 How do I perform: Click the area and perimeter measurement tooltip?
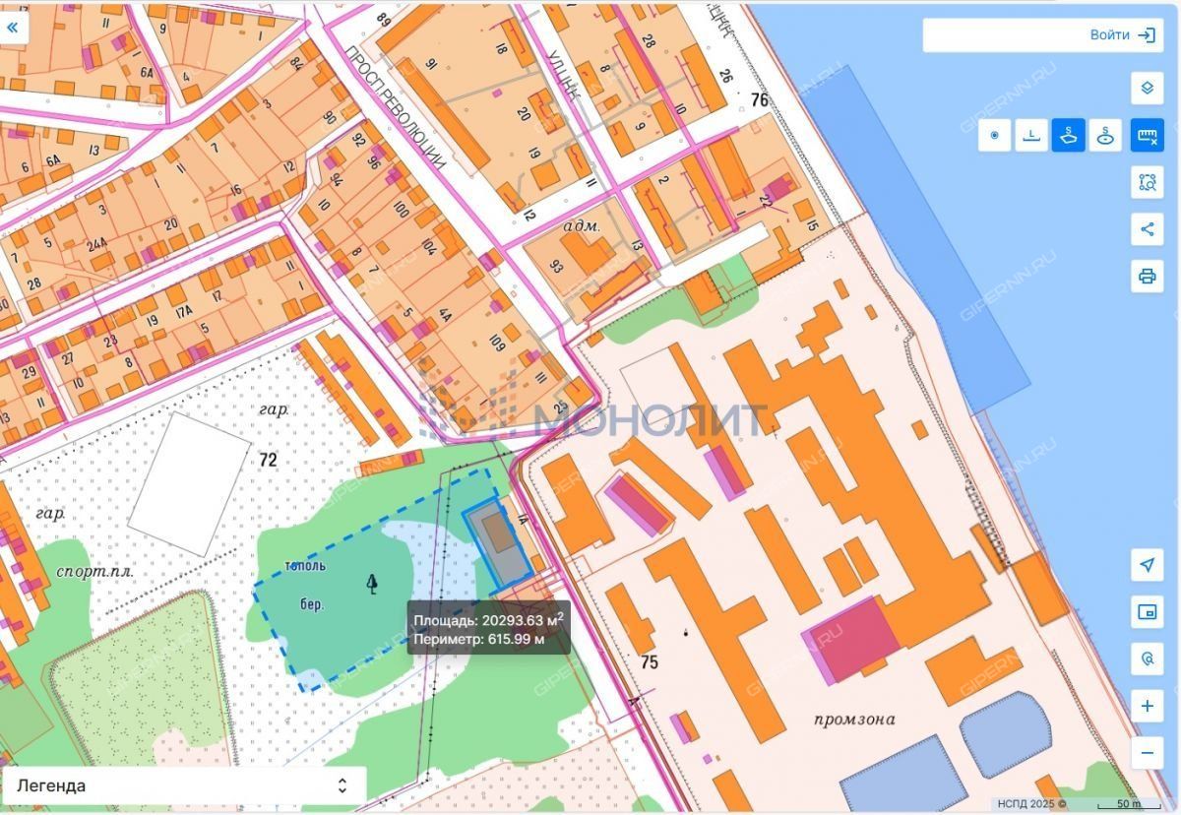488,629
